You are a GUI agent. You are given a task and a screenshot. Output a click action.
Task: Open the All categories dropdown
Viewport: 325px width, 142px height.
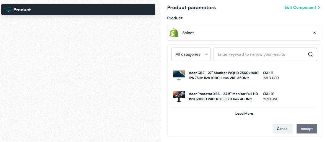tap(191, 54)
